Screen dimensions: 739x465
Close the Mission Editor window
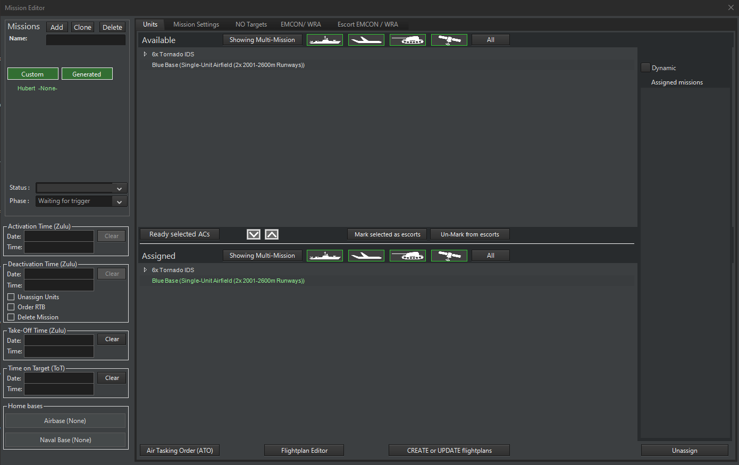[730, 7]
